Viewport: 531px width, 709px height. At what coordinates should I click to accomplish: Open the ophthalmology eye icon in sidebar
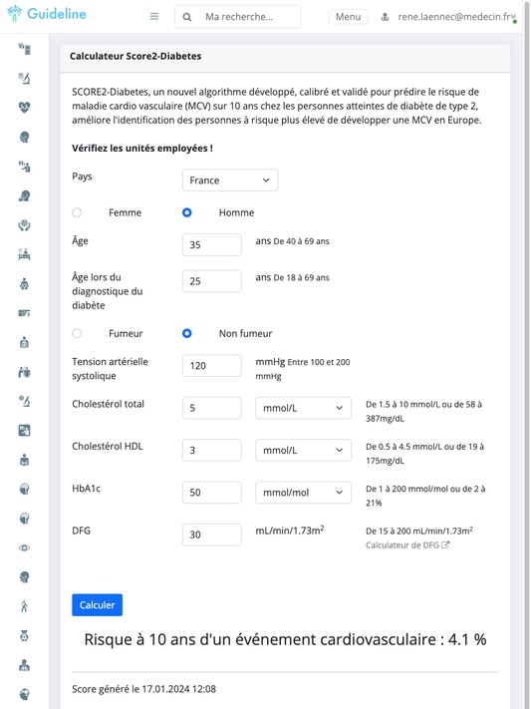pyautogui.click(x=24, y=547)
